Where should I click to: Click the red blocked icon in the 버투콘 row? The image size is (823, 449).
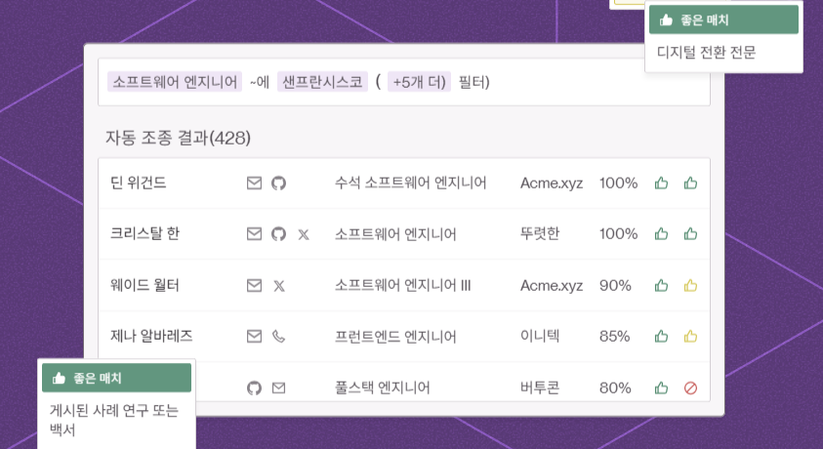(x=691, y=388)
